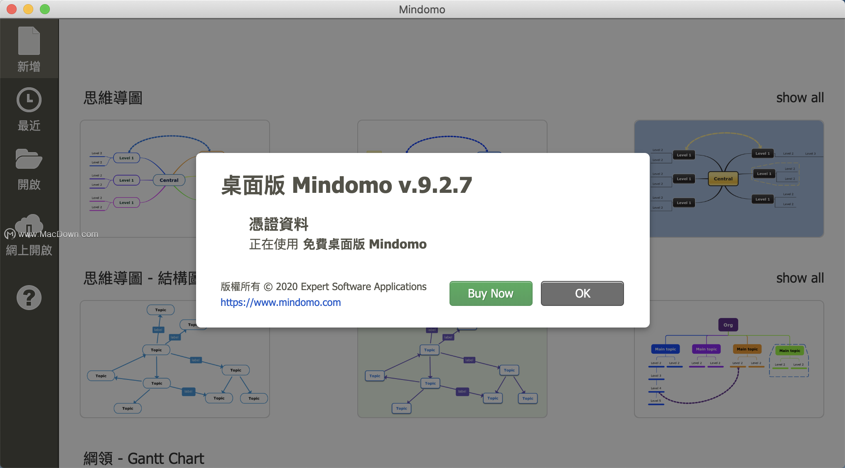Open the help question mark icon

point(29,298)
